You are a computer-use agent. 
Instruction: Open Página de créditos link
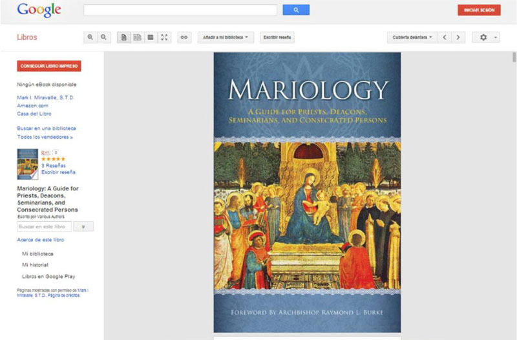tap(63, 295)
